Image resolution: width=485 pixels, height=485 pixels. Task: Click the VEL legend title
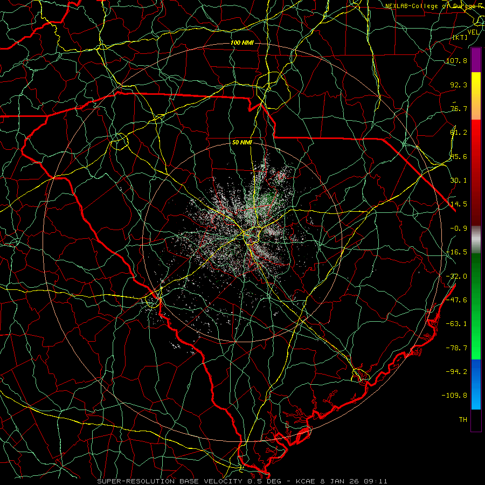pos(473,32)
